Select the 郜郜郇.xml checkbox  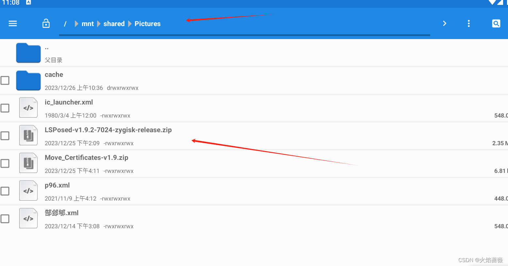pos(5,219)
